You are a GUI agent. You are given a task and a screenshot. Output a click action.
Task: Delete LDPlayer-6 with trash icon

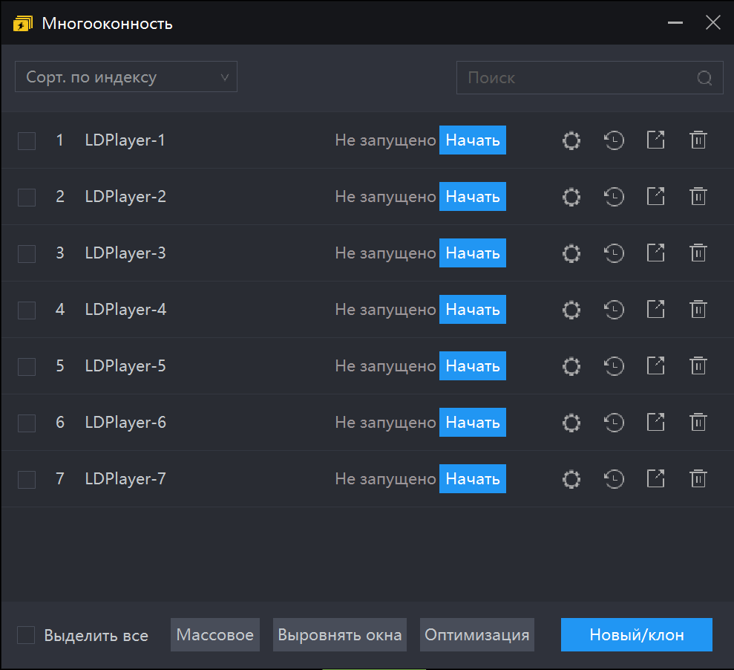tap(698, 422)
